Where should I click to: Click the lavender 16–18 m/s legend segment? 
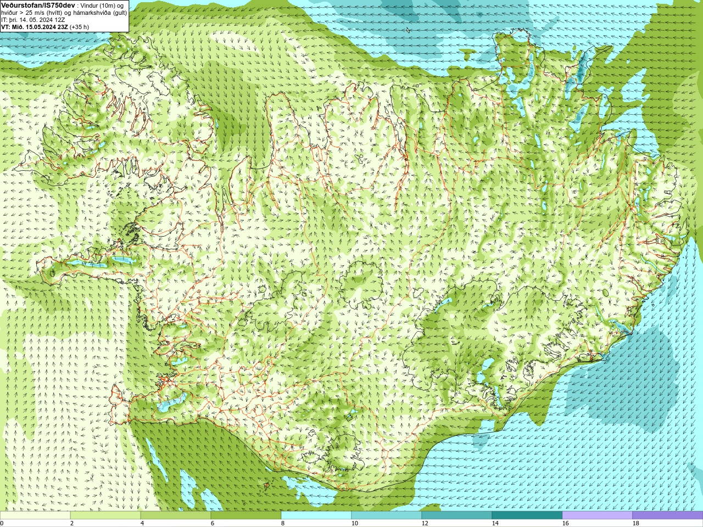click(x=598, y=515)
